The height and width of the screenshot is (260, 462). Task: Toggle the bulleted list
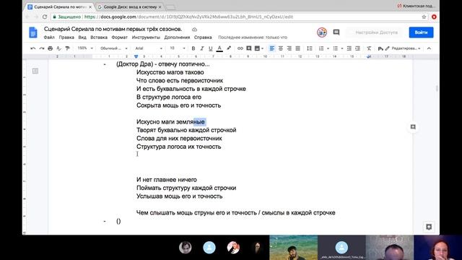335,48
